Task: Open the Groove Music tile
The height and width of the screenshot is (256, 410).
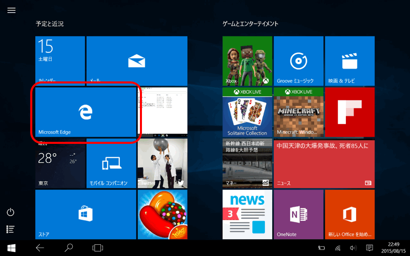Action: (x=299, y=61)
